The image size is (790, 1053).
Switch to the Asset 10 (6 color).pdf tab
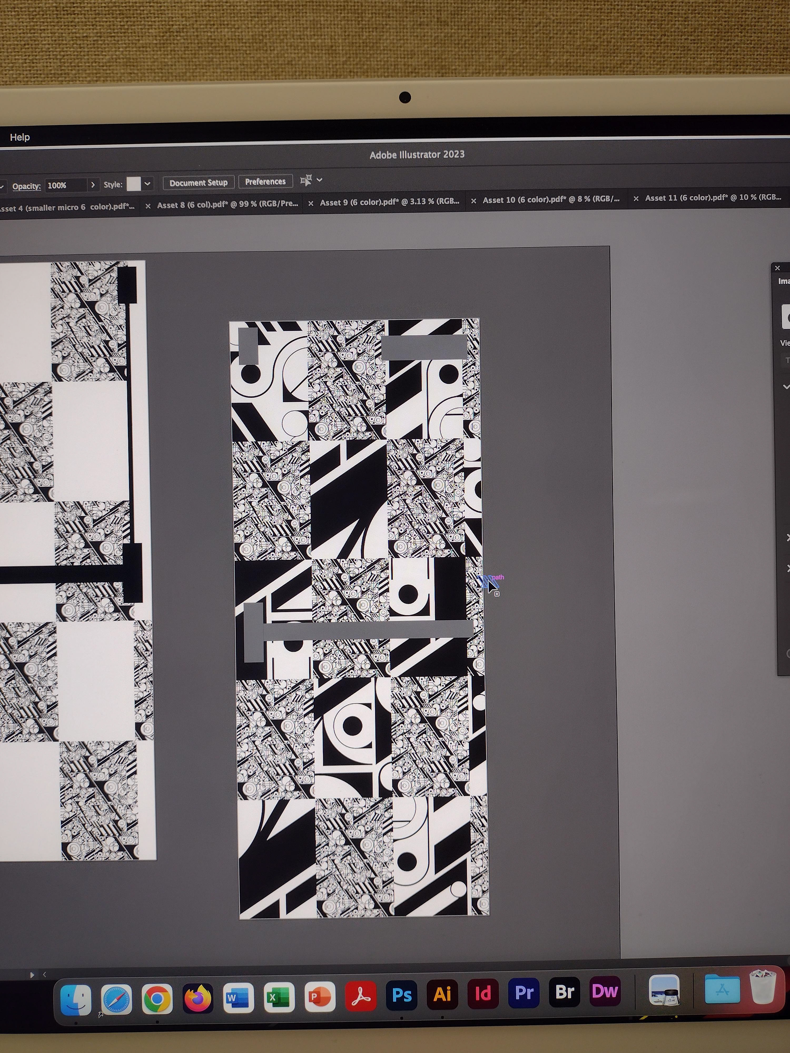(551, 200)
